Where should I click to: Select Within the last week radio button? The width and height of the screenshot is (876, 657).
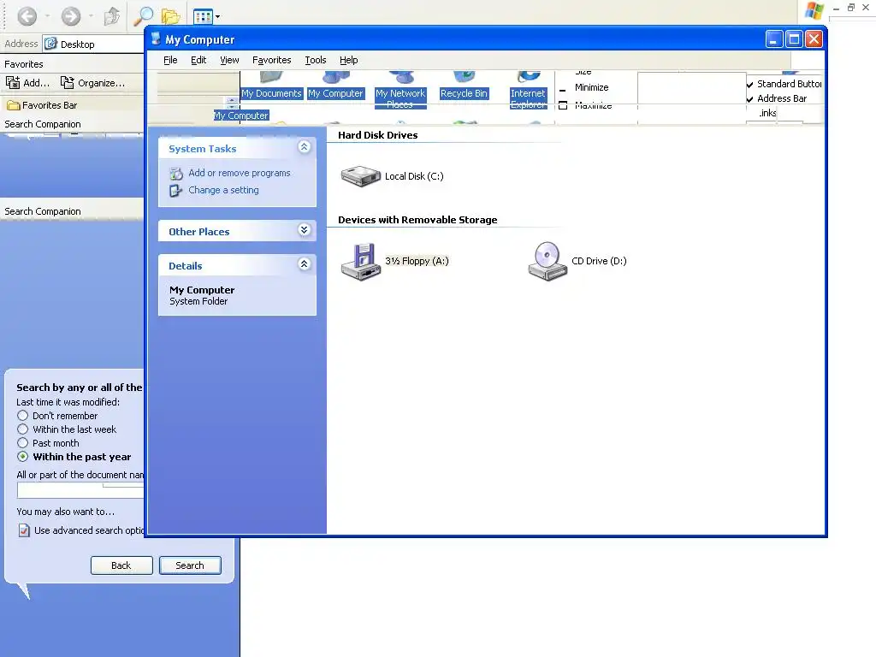click(22, 429)
